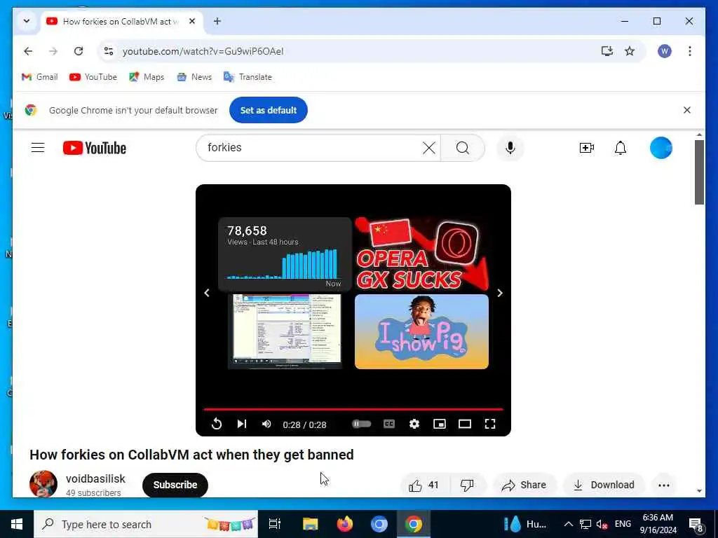Open the Windows Start menu
The image size is (718, 538).
point(17,524)
